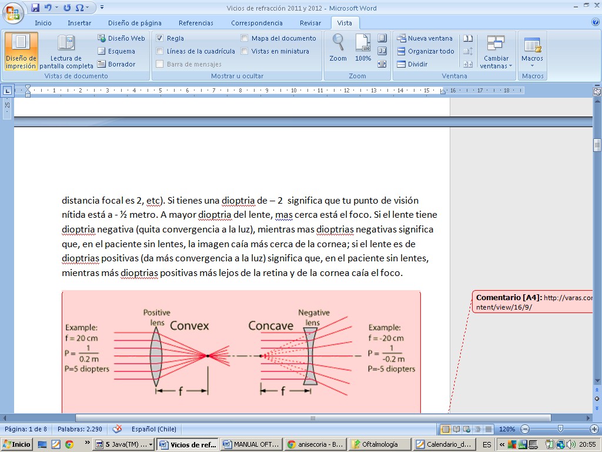Save document via quick access toolbar
This screenshot has height=452, width=602.
pyautogui.click(x=35, y=8)
